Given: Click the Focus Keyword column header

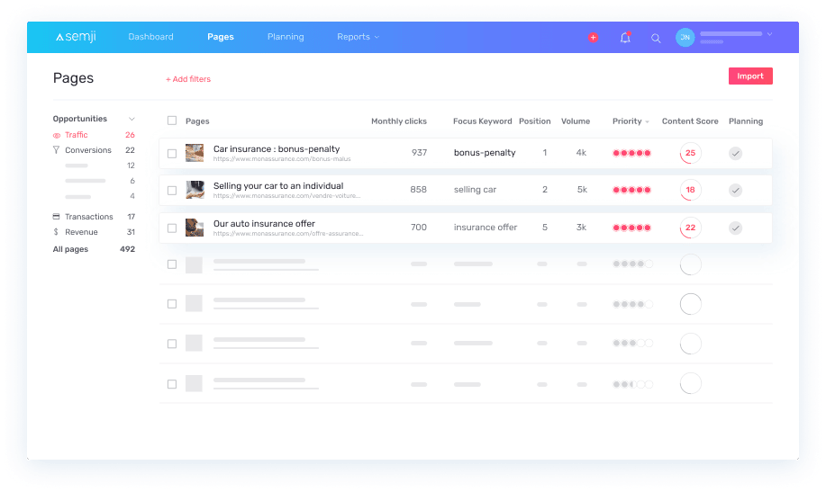Looking at the screenshot, I should 483,121.
